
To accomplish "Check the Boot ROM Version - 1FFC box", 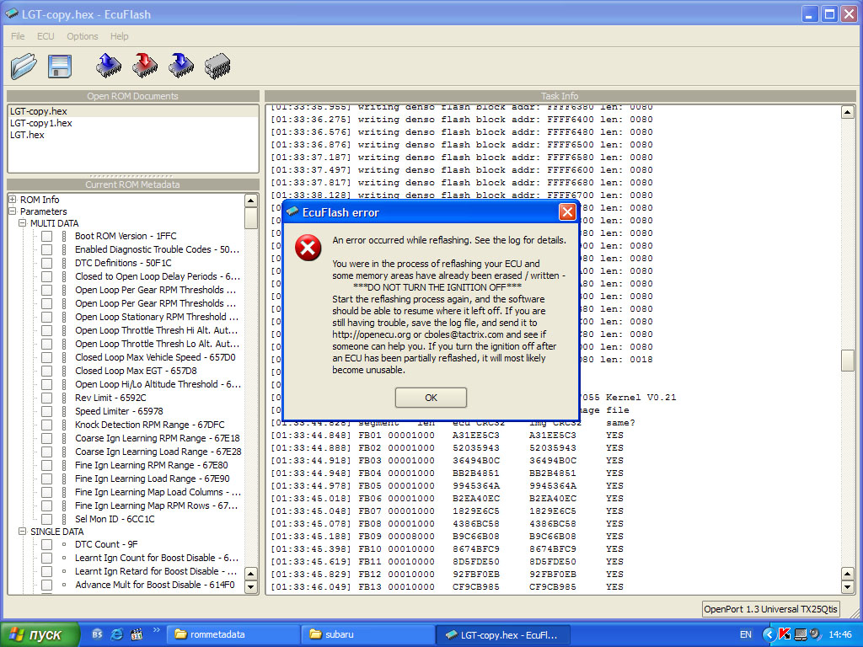I will pyautogui.click(x=47, y=236).
